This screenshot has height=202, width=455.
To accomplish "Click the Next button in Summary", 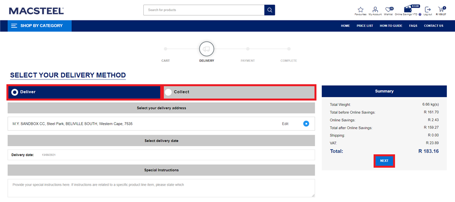I will (384, 161).
